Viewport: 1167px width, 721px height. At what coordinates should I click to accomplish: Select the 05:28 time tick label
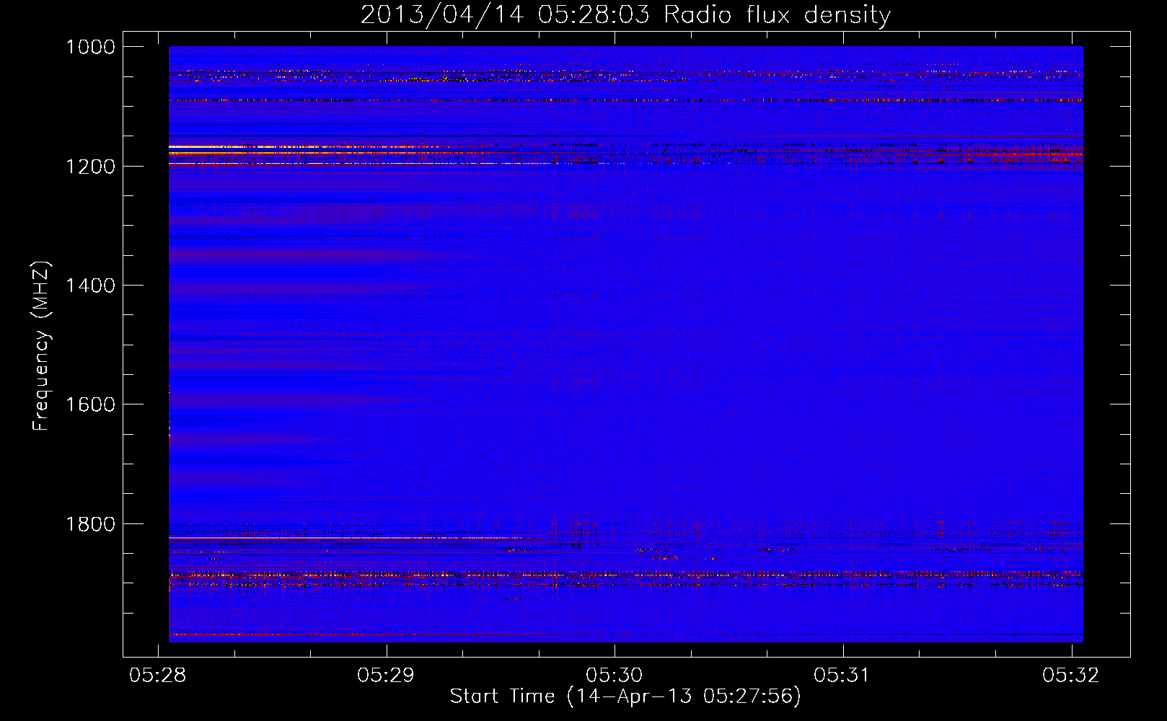pos(157,675)
